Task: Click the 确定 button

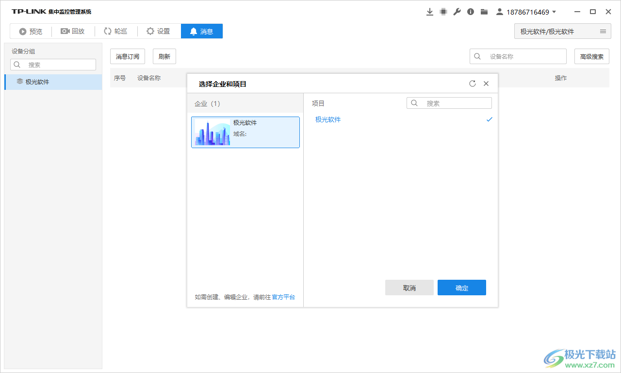Action: click(x=462, y=288)
